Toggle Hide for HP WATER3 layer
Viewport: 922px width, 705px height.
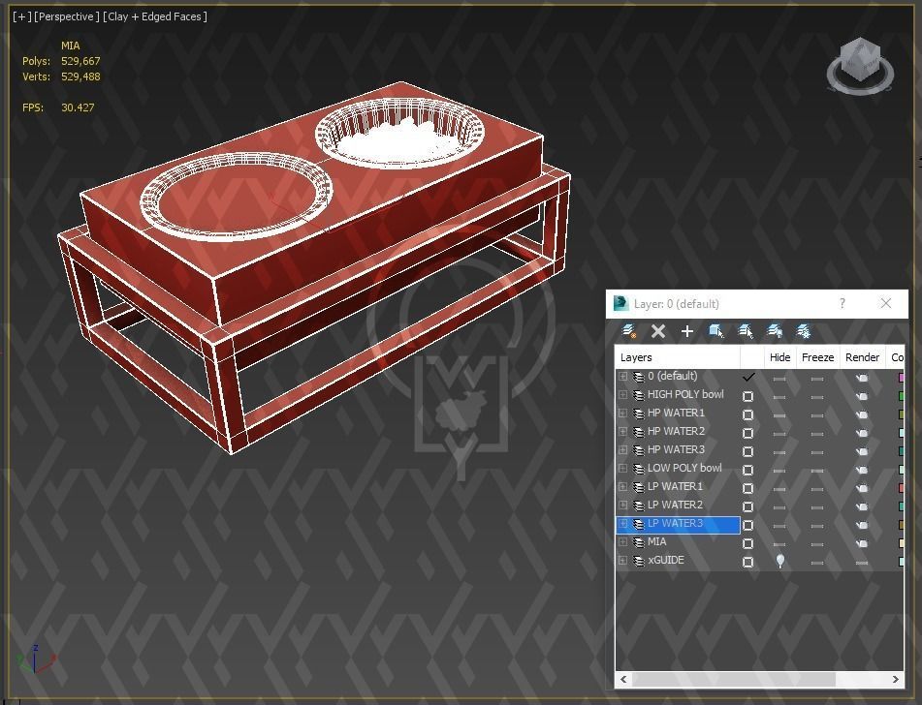[779, 452]
